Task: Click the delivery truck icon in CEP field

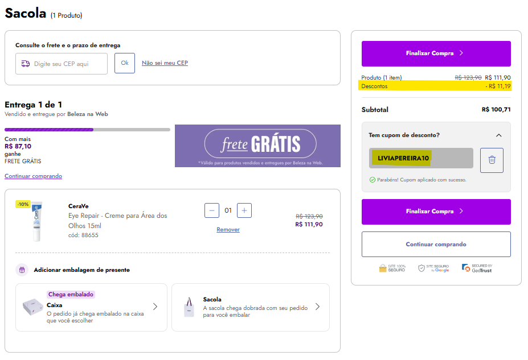Action: 25,64
